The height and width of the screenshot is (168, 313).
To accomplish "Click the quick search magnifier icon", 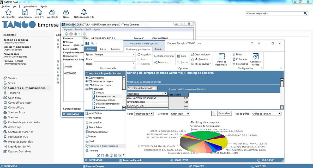I will [305, 13].
